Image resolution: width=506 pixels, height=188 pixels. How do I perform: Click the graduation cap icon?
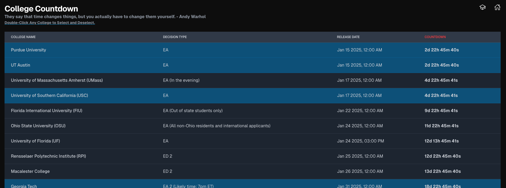coord(482,7)
